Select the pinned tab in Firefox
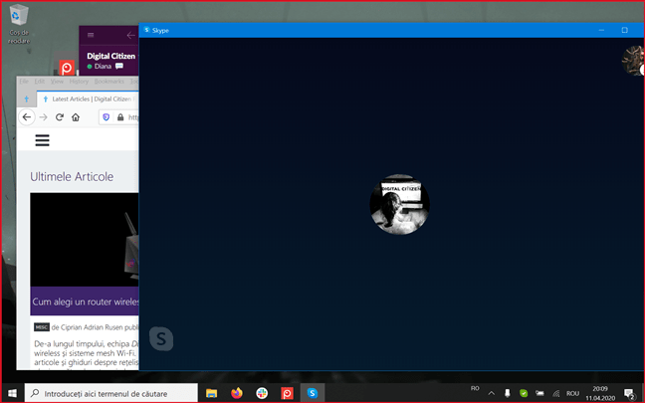 [26, 100]
